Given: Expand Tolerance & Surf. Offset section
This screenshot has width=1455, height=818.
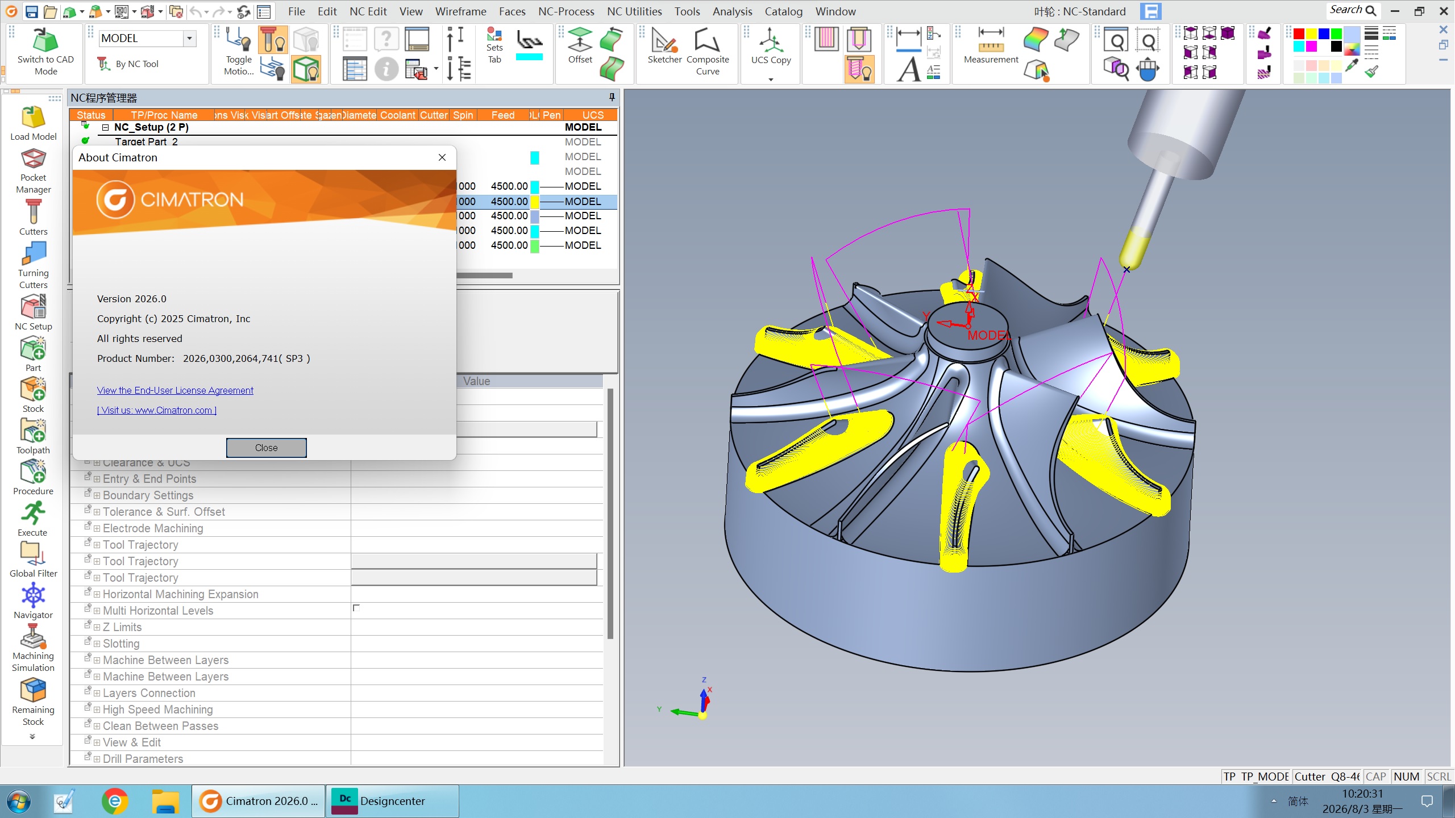Looking at the screenshot, I should tap(97, 512).
